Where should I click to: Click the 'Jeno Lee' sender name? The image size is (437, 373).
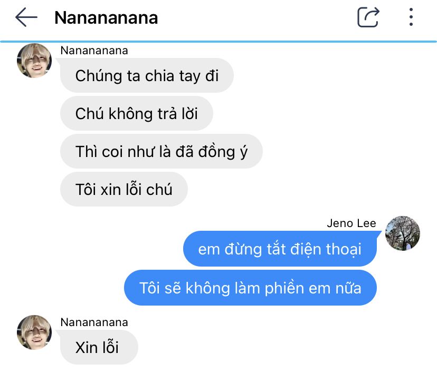pyautogui.click(x=351, y=223)
